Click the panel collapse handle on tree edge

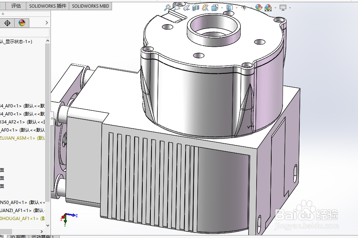pos(52,118)
